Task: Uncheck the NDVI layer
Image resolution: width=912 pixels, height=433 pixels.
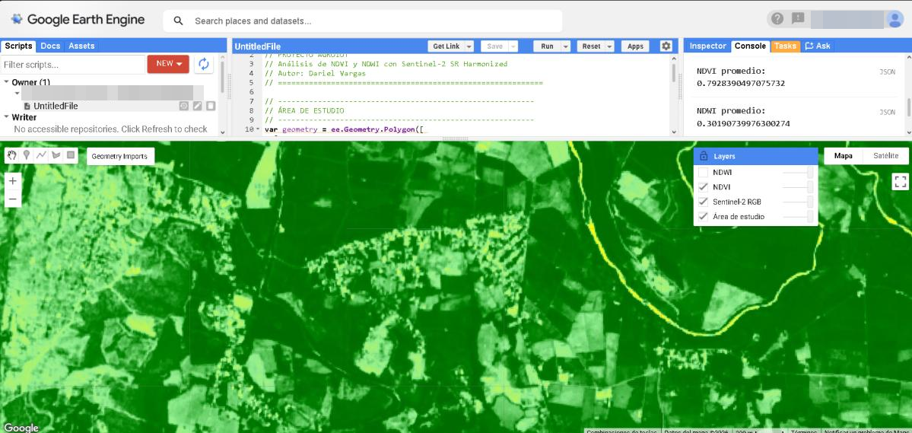Action: 703,187
